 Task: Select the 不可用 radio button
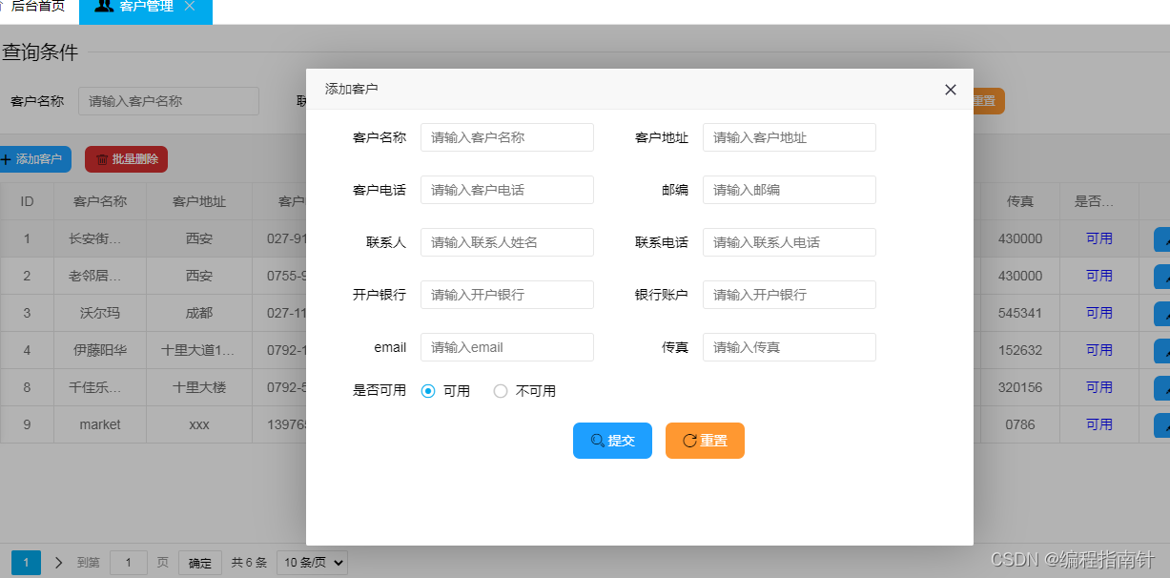click(501, 391)
